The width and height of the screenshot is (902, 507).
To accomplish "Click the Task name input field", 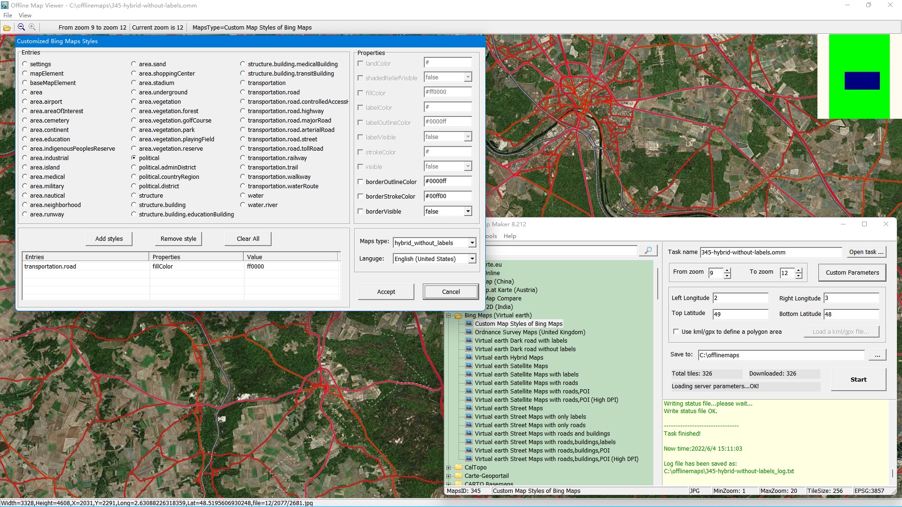I will (770, 252).
